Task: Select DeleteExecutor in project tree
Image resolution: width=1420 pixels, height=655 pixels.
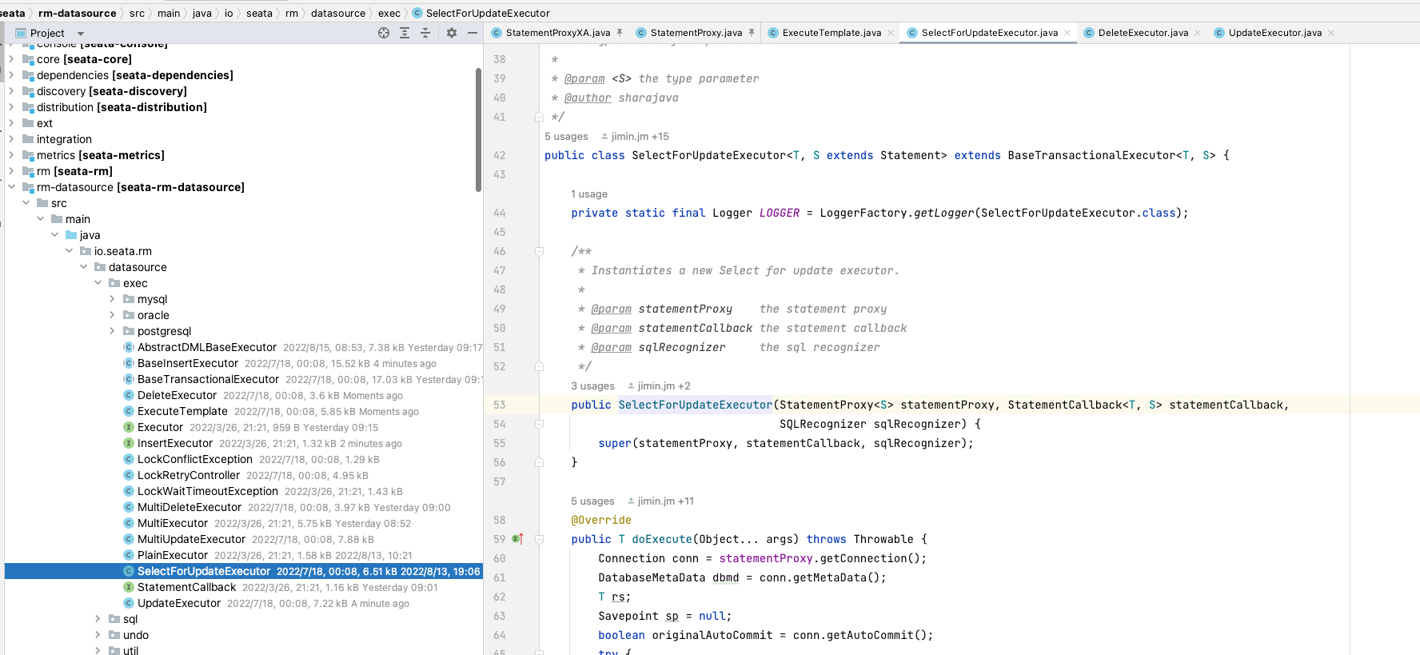Action: 177,395
